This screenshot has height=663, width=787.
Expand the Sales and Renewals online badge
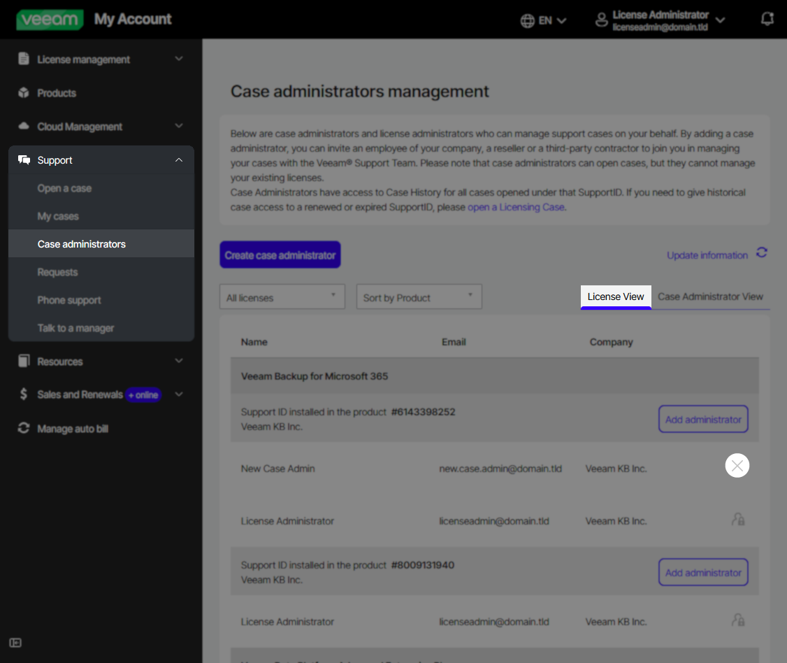click(143, 394)
